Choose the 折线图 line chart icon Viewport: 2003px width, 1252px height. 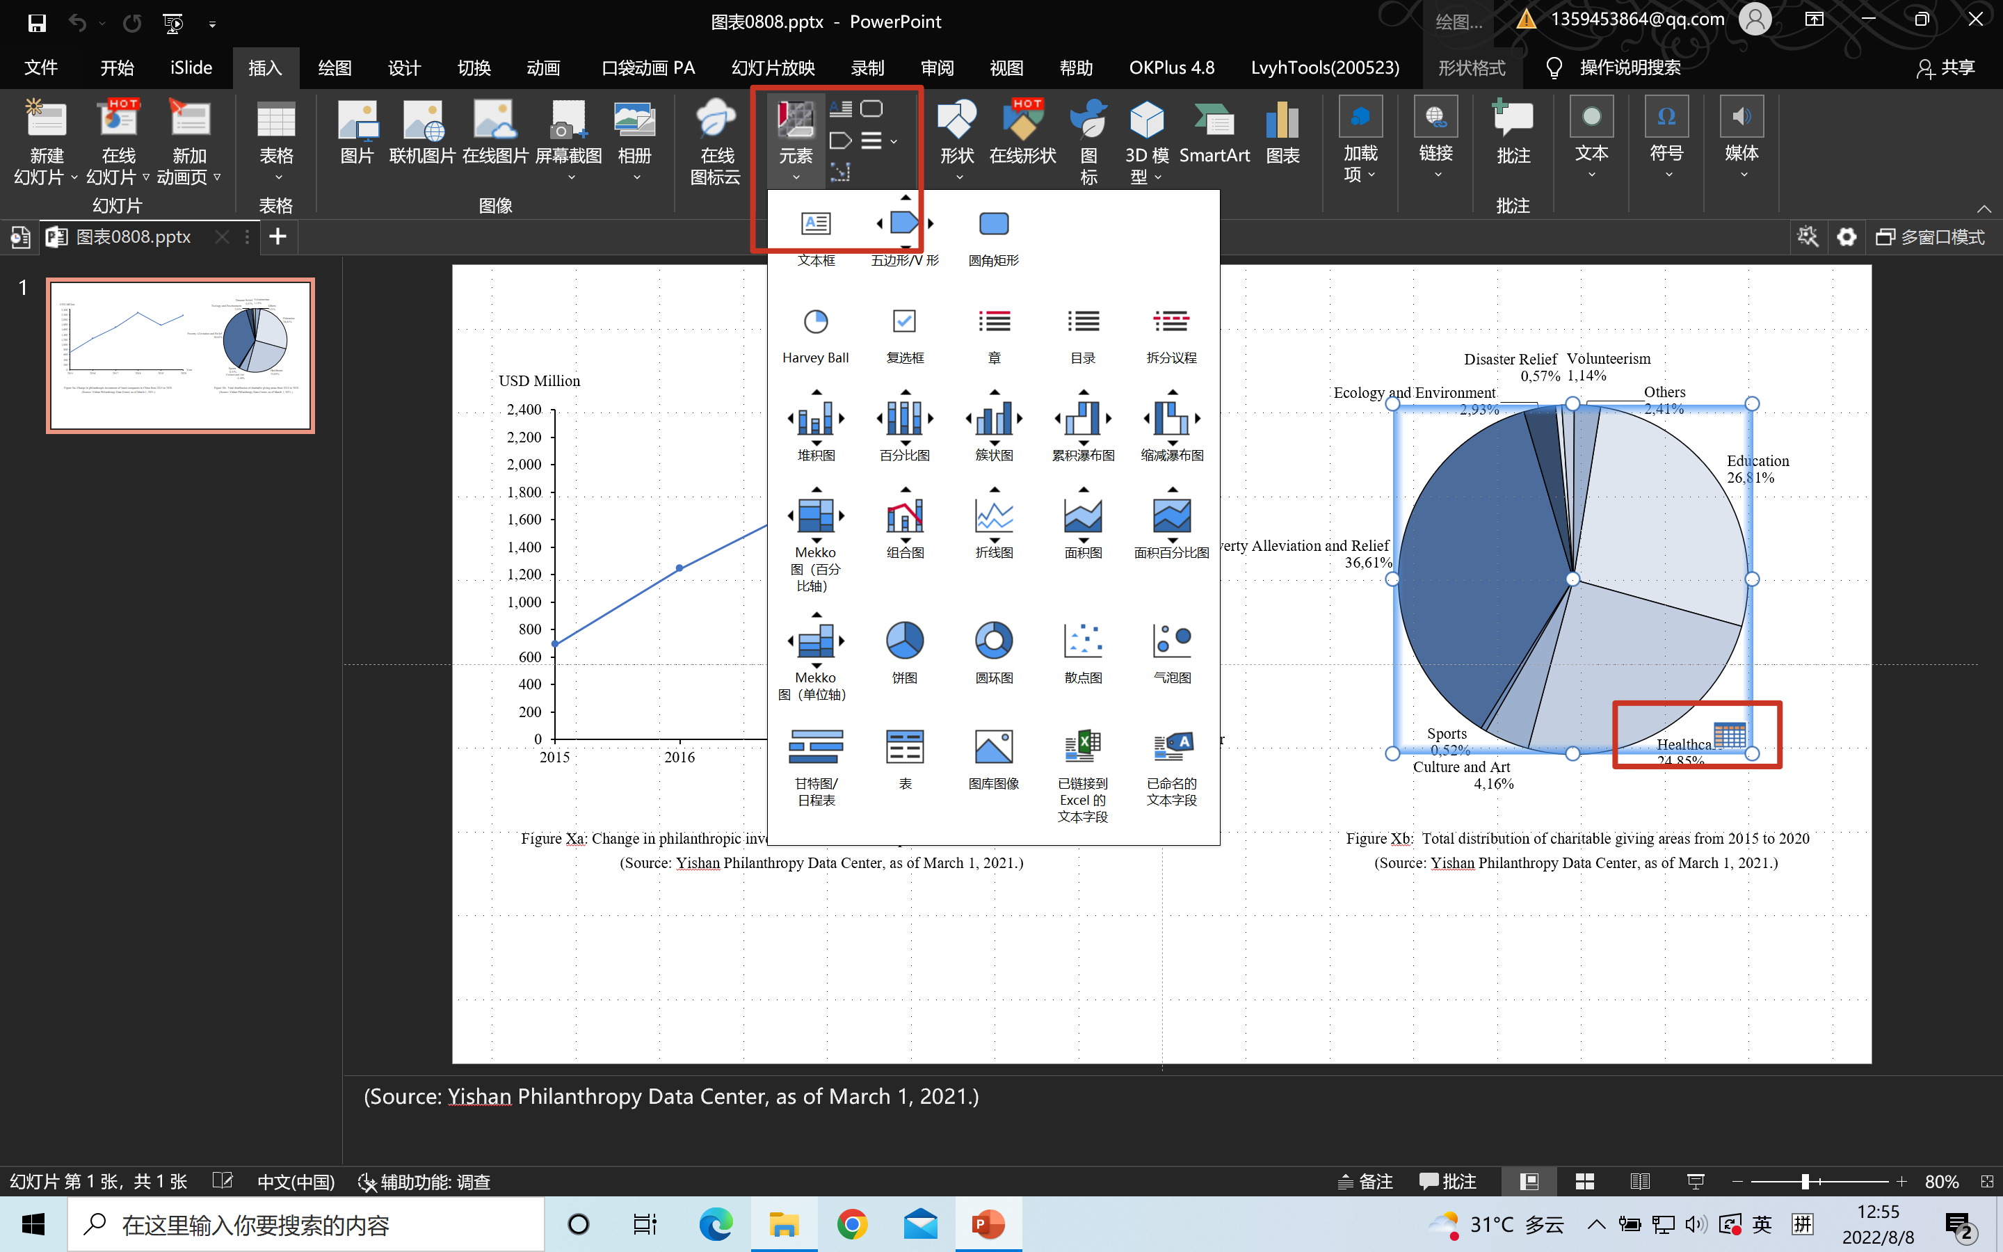[x=994, y=516]
